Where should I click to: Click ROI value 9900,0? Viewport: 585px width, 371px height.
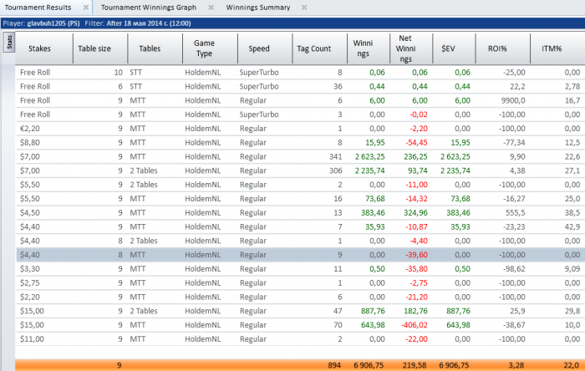(x=513, y=100)
